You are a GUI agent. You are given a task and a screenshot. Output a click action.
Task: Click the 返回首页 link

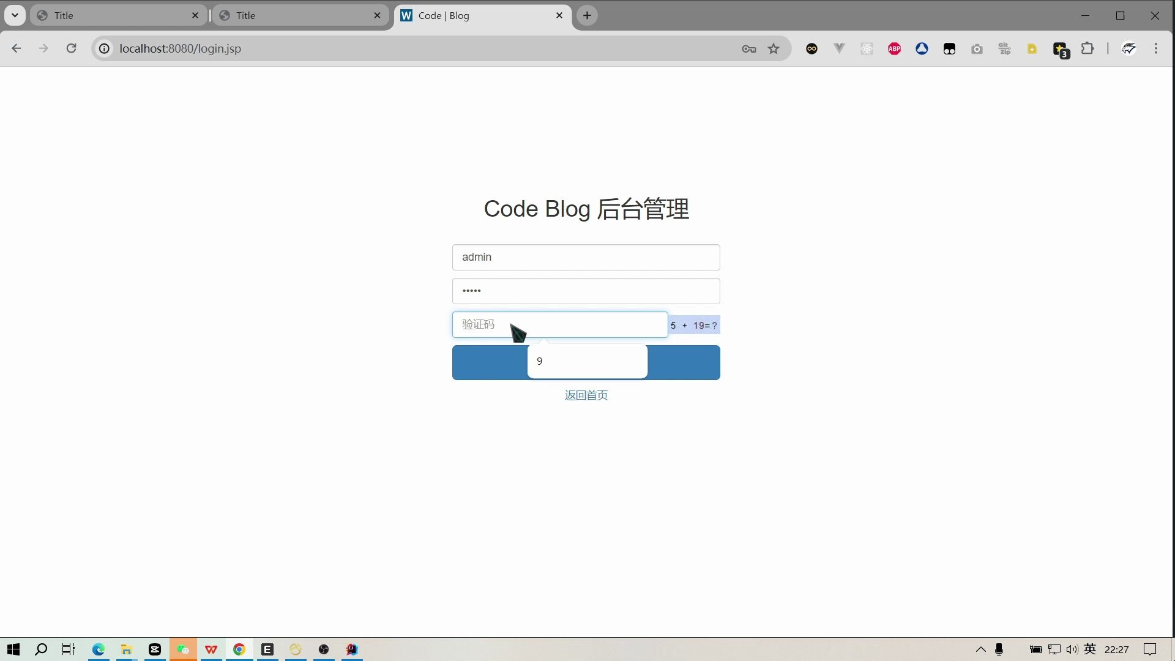tap(586, 395)
